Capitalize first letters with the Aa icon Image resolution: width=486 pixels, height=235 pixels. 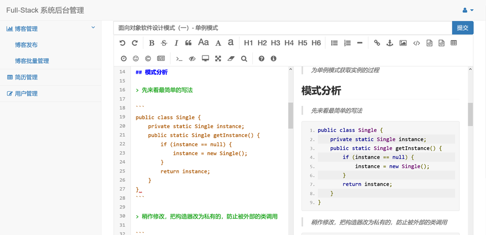(x=203, y=42)
